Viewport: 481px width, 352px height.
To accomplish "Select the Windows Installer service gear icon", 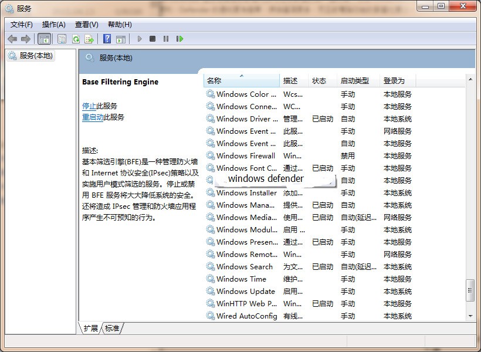I will pyautogui.click(x=211, y=192).
